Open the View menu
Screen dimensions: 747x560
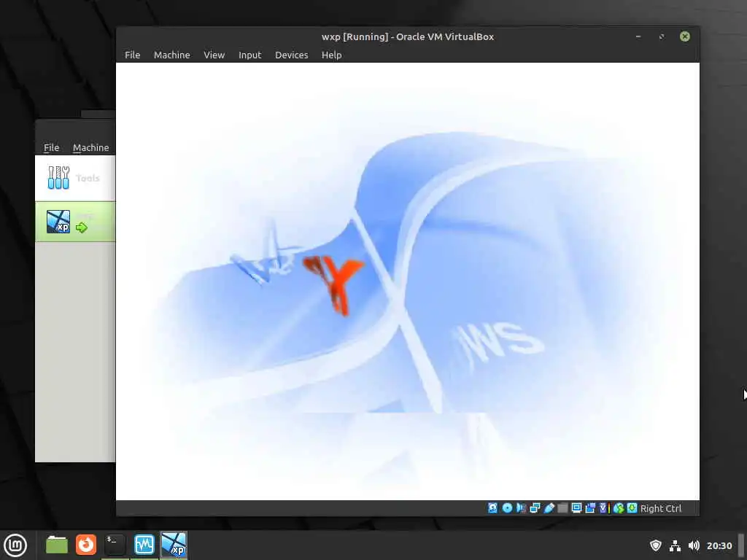214,55
